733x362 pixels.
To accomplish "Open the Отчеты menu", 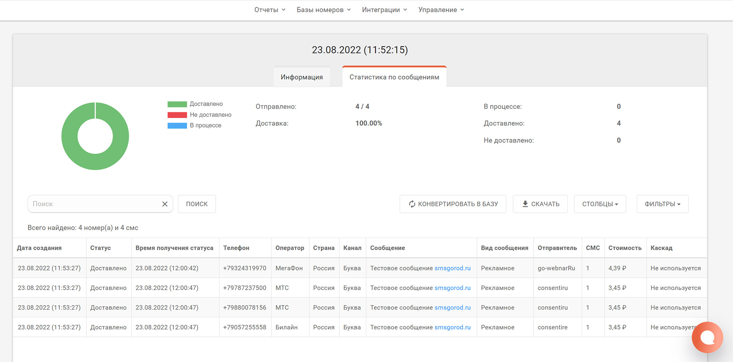I will 270,10.
